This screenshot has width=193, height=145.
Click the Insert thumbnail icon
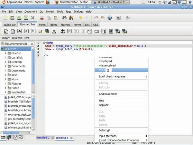click(118, 31)
